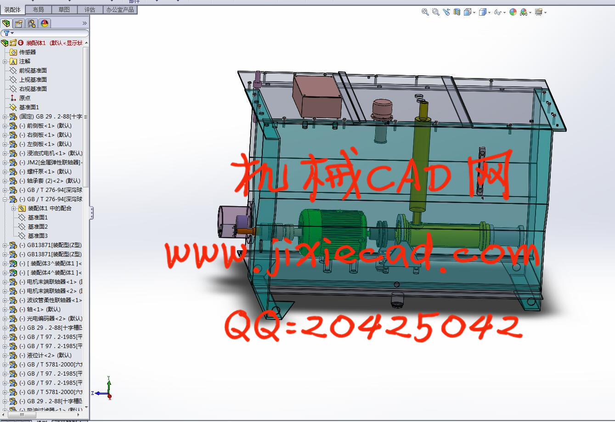Expand panel tabs with the double-chevron button
This screenshot has width=615, height=422.
85,23
